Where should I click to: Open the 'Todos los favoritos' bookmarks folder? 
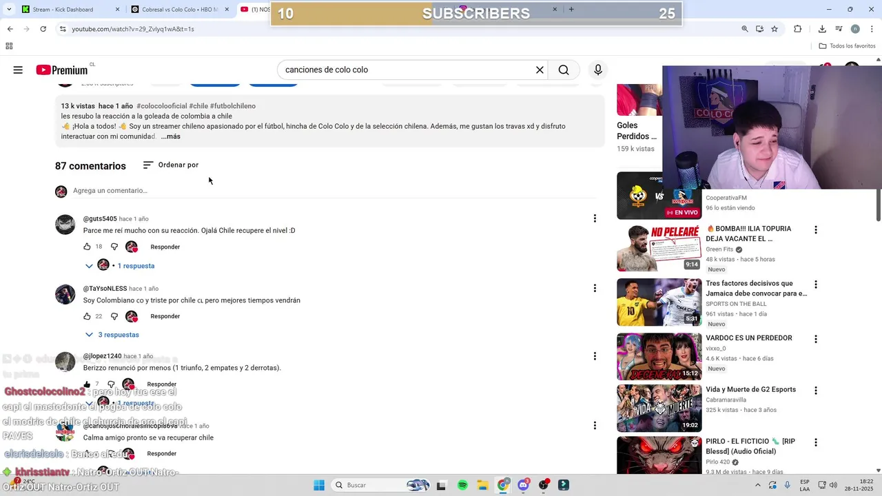point(847,46)
